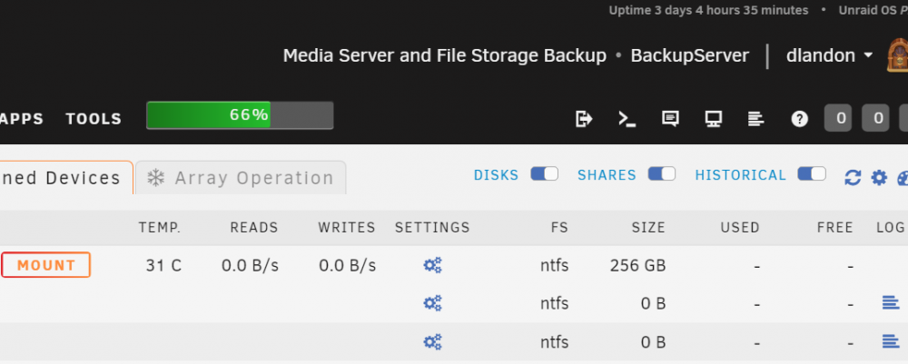Toggle the SHARES switch
The image size is (908, 364).
pos(661,174)
